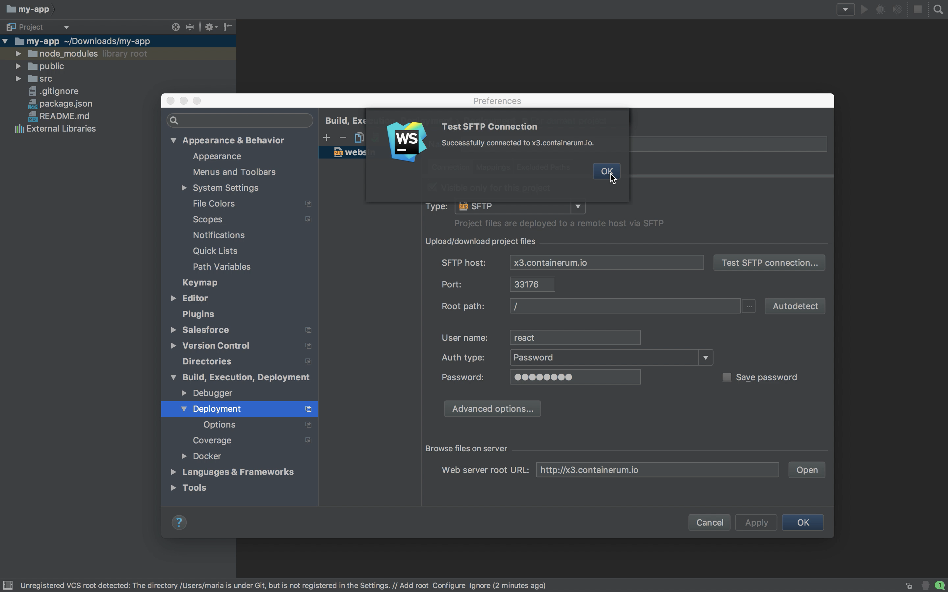Click the Run button in top toolbar
The height and width of the screenshot is (592, 948).
[x=864, y=10]
